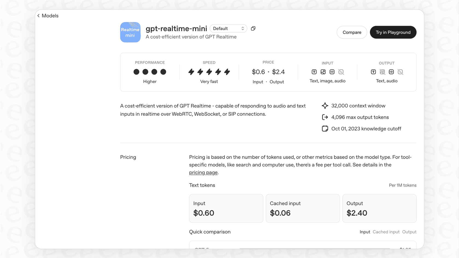The image size is (459, 258).
Task: Click the Compare button
Action: pos(352,32)
